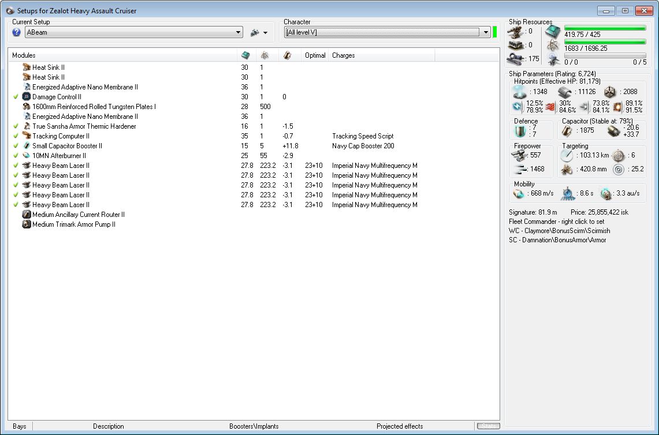Click the calibration icon showing 175
Viewport: 659px width, 435px height.
coord(515,58)
